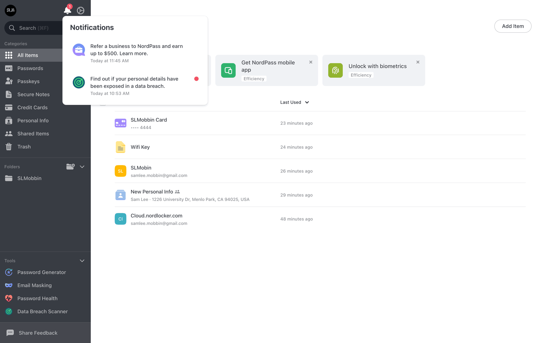Open the Email Masking tool

45,285
